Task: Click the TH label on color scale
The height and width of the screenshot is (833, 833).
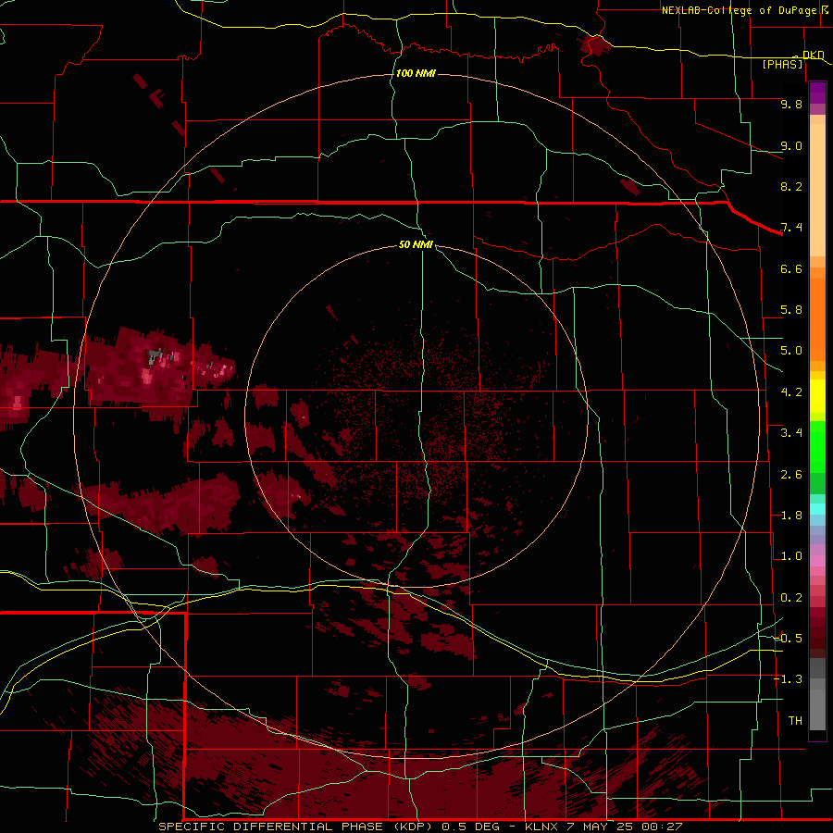Action: click(795, 720)
